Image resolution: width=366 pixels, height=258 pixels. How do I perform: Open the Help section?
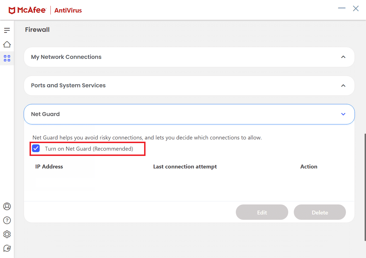tap(7, 220)
